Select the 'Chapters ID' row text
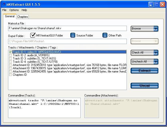 (x=20, y=75)
